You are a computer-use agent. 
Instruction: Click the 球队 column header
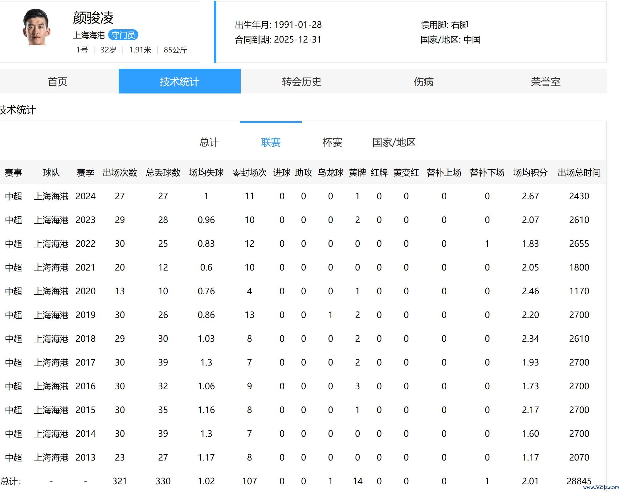point(51,172)
